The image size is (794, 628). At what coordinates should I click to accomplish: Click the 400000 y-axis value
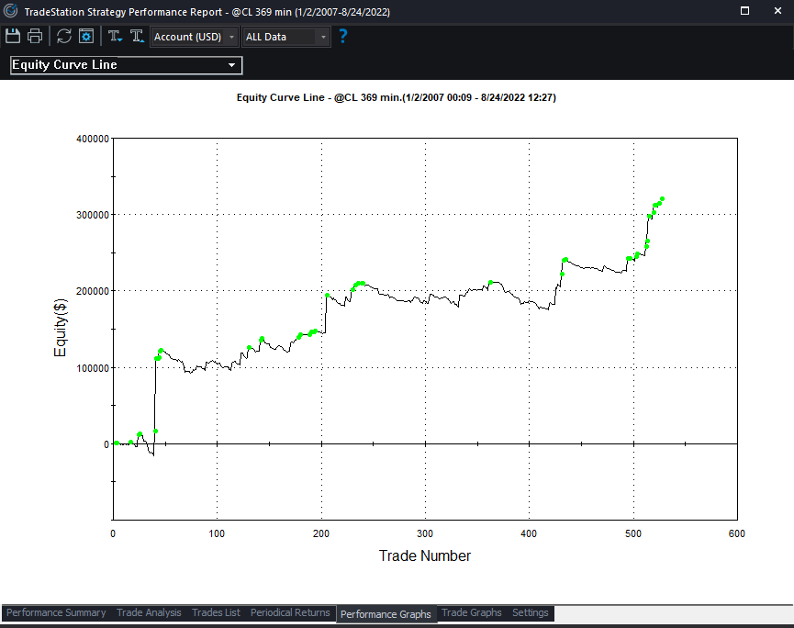(93, 139)
